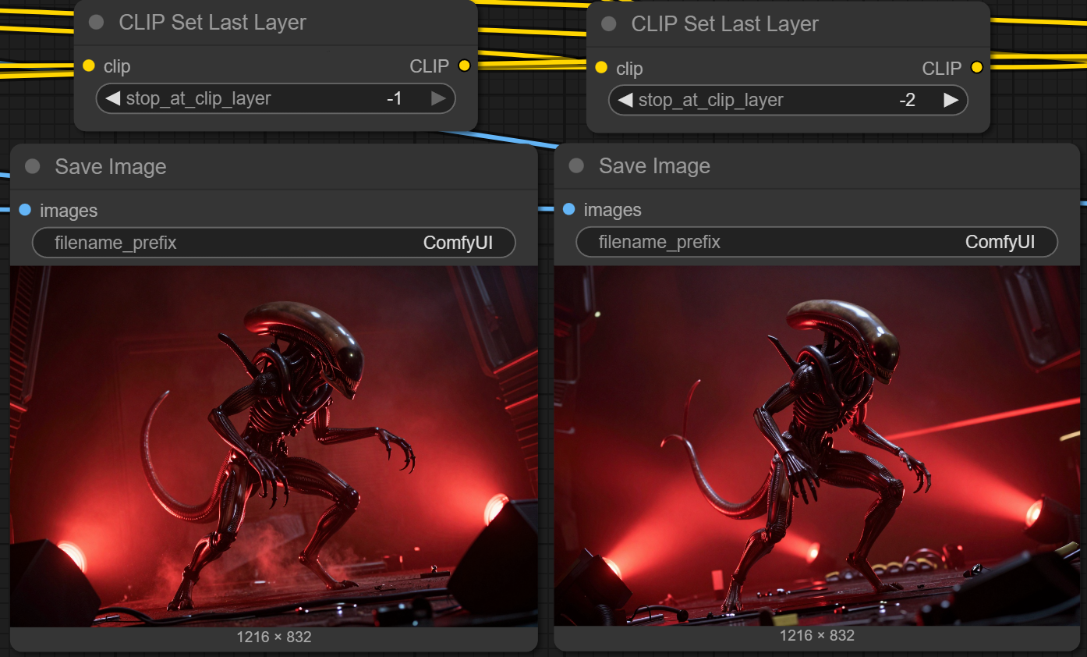Decrease stop_at_clip_layer on node showing -1
The image size is (1087, 657).
[x=113, y=98]
